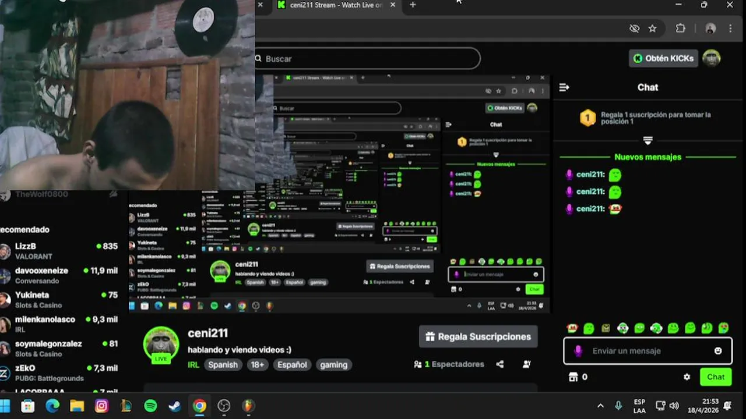Image resolution: width=746 pixels, height=419 pixels.
Task: Open the ceni211 channel name
Action: pyautogui.click(x=207, y=333)
